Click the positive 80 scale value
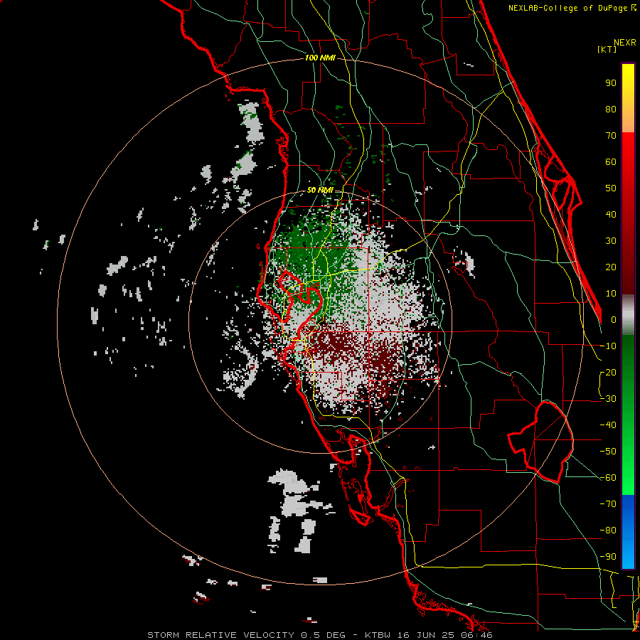Screen dimensions: 640x640 coord(611,109)
